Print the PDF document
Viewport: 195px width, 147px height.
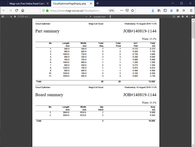178,16
